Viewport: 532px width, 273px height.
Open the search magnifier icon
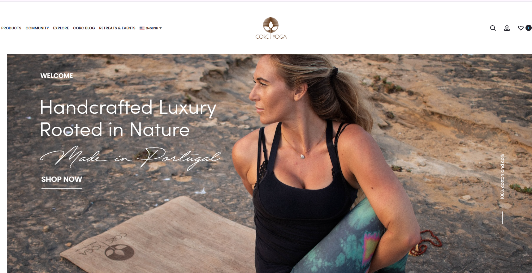[493, 28]
